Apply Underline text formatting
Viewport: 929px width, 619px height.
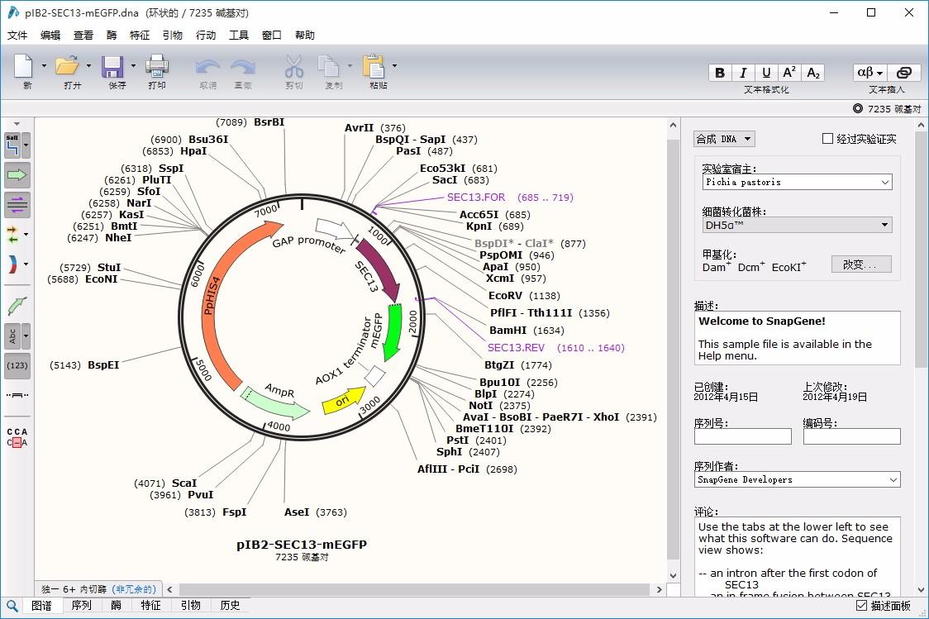[x=766, y=72]
